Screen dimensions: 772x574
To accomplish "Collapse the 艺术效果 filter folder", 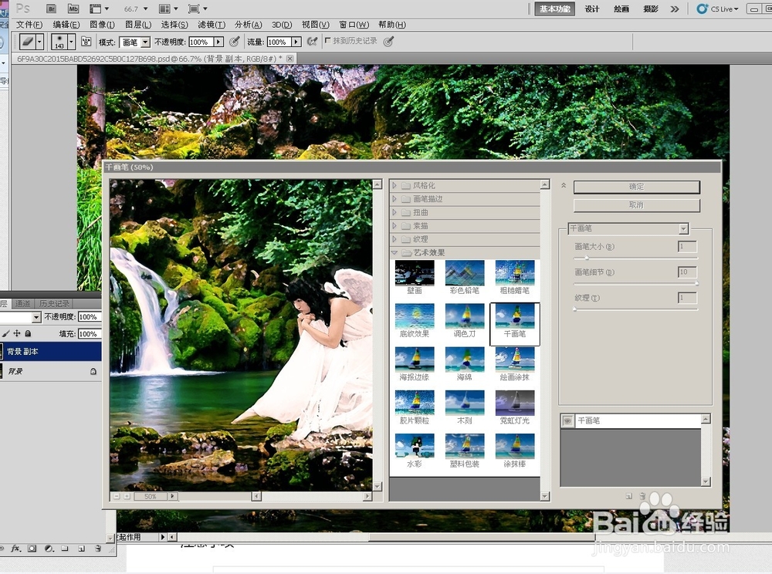I will click(394, 252).
